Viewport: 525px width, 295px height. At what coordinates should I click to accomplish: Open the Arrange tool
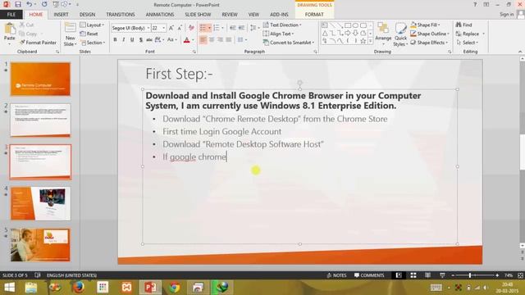click(x=383, y=34)
